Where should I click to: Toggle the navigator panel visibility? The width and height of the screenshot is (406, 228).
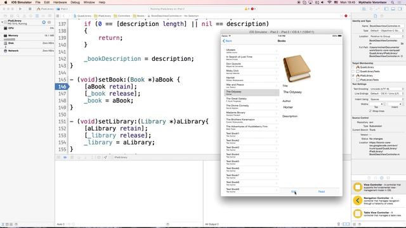386,9
